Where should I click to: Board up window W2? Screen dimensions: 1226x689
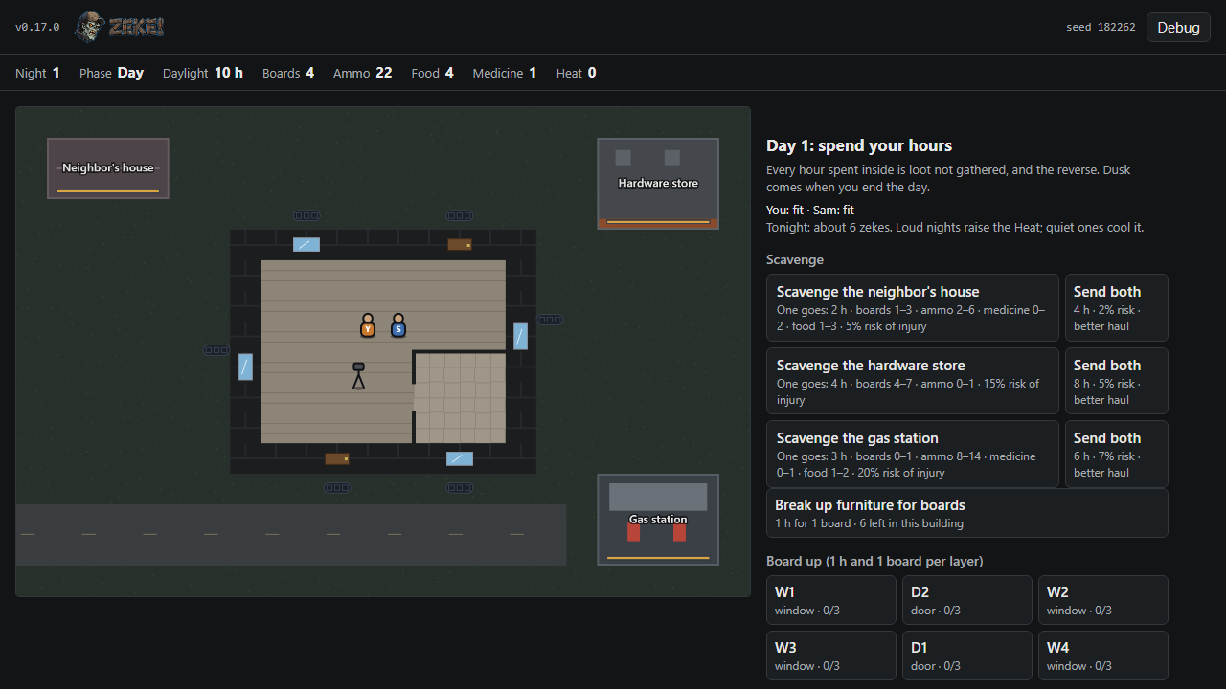click(1103, 600)
